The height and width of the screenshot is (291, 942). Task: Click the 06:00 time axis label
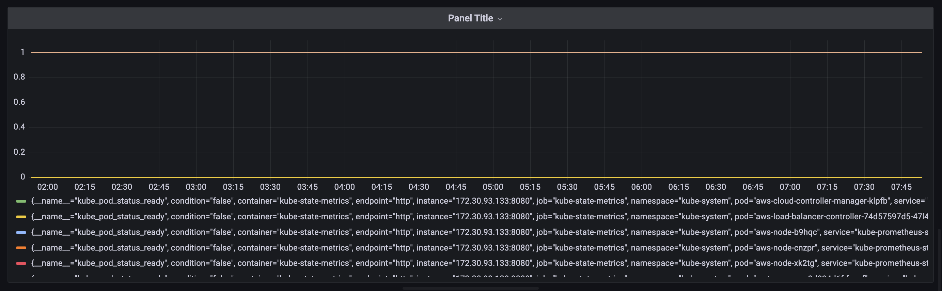[641, 187]
